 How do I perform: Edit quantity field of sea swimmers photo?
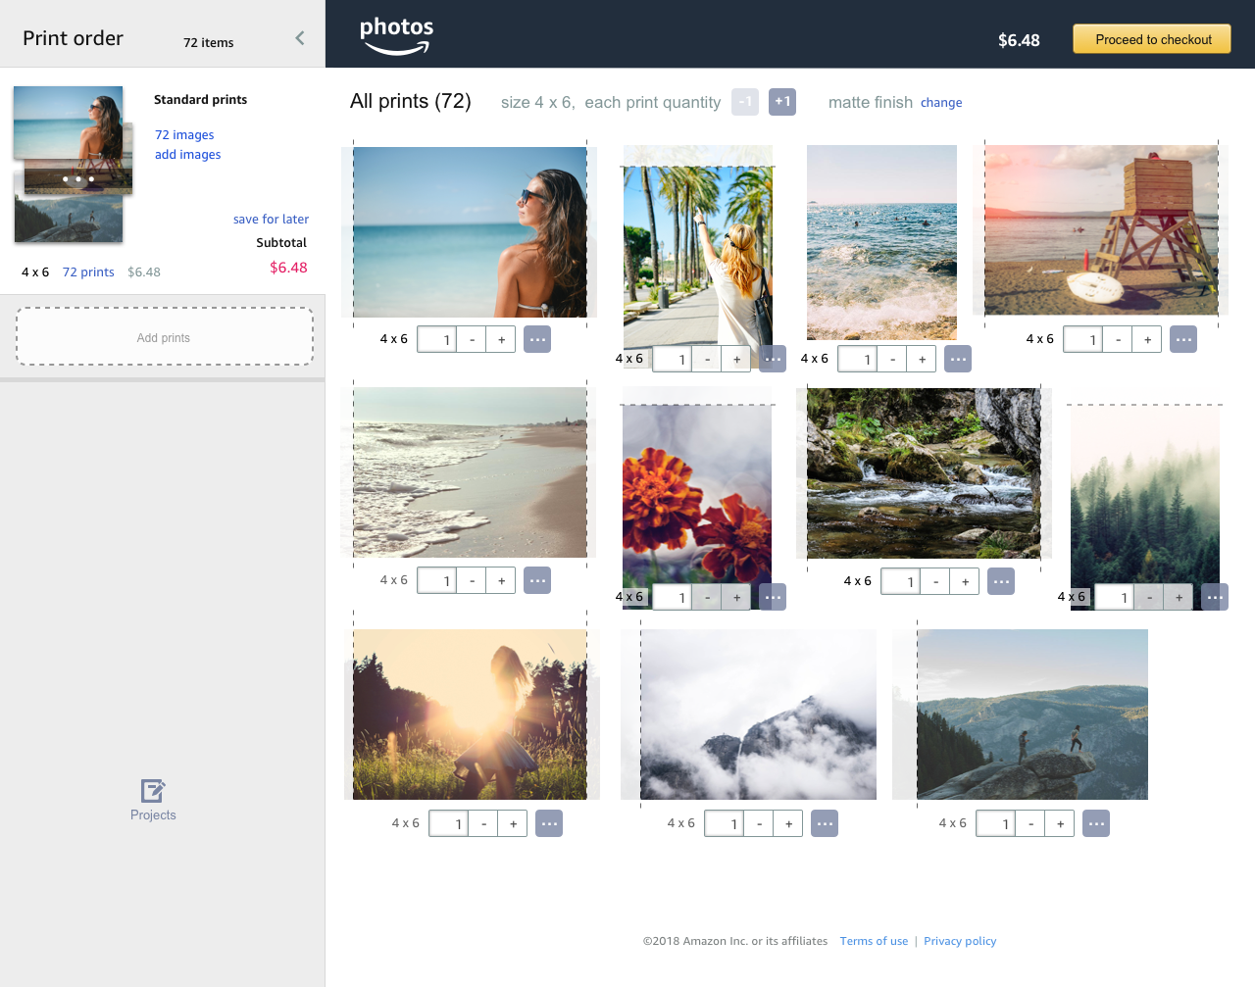click(858, 360)
